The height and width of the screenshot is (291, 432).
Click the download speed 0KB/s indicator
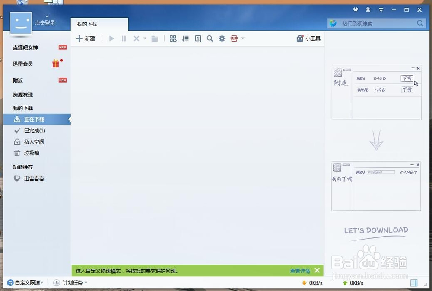(x=312, y=283)
